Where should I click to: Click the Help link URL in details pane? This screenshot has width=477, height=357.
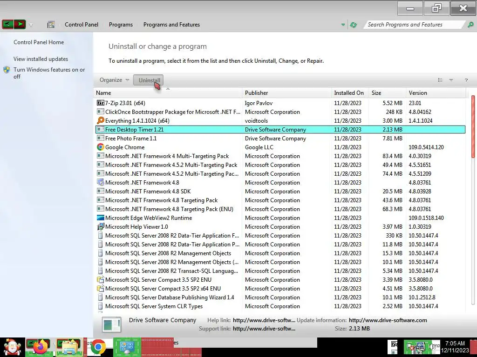(264, 320)
